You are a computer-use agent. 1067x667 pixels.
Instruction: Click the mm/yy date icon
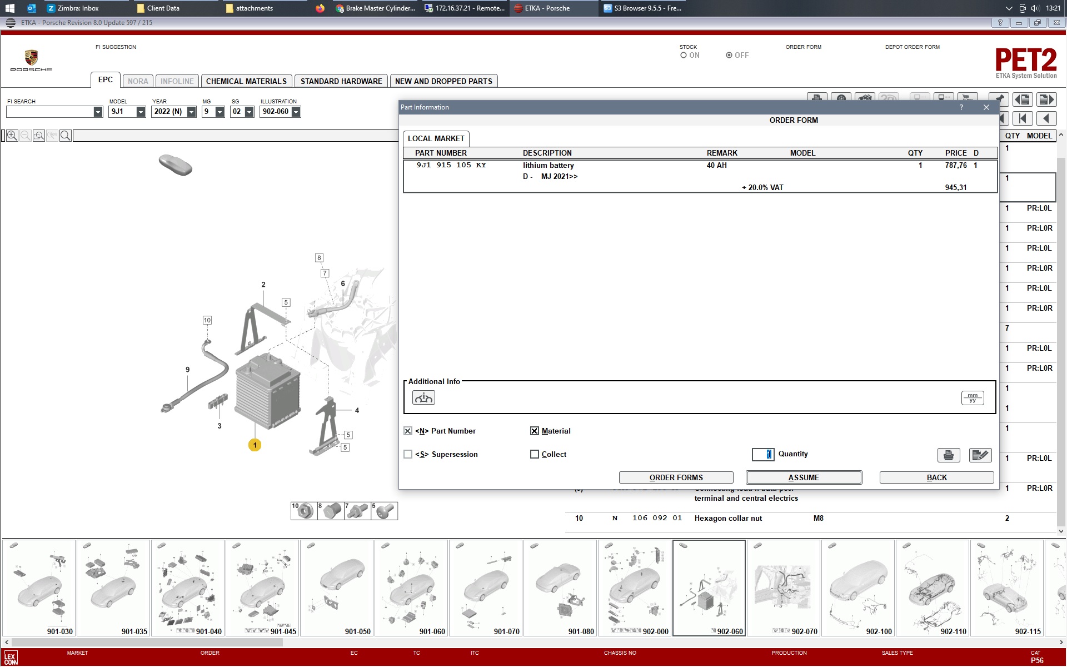point(972,398)
